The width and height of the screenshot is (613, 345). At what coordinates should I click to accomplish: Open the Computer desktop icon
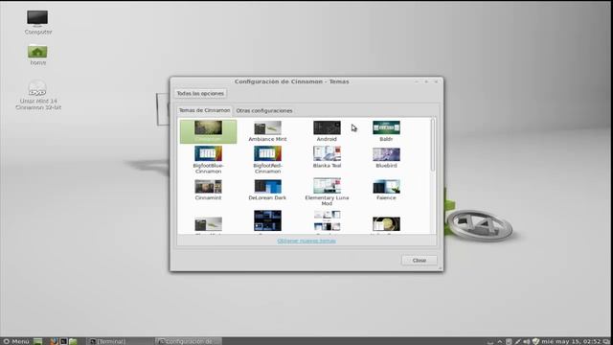coord(37,22)
